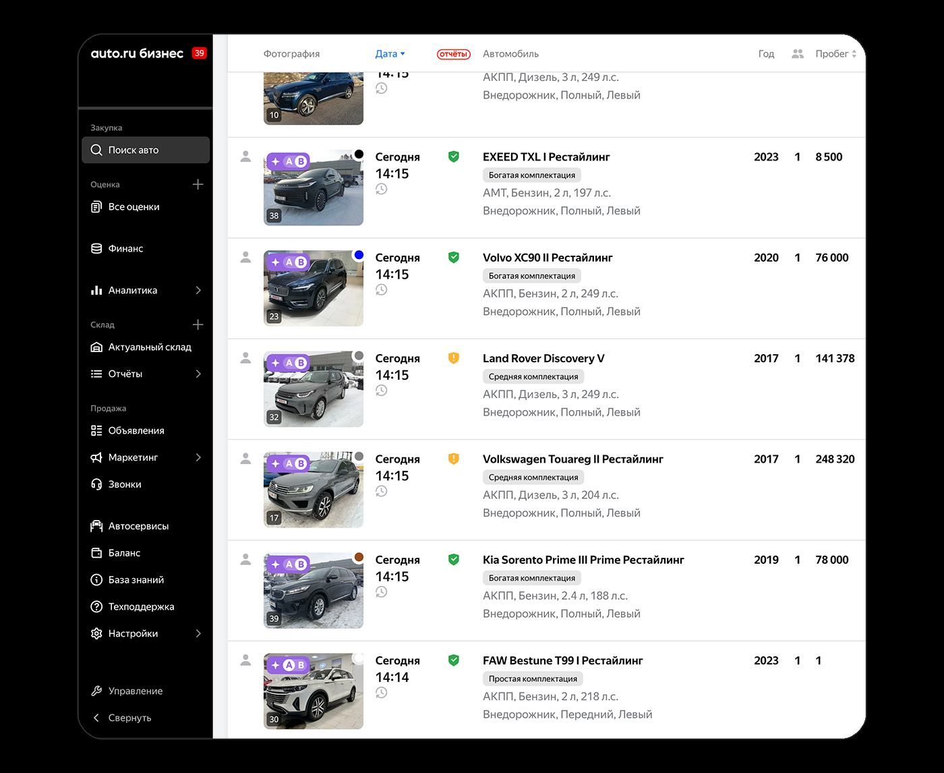Screen dimensions: 944x773
Task: Click the Настройки gear icon
Action: (96, 634)
